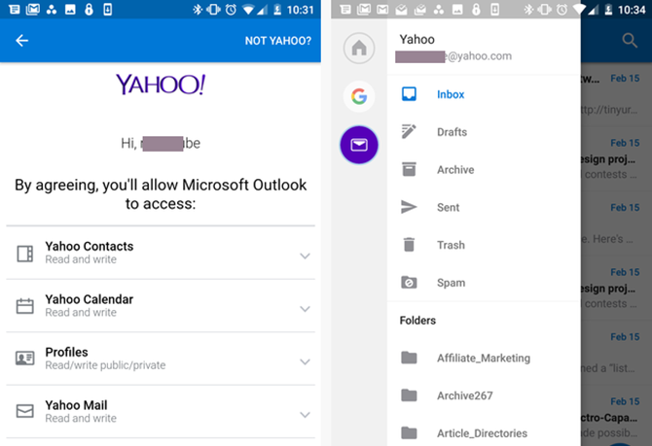Open the Inbox folder
Viewport: 652px width, 446px height.
pyautogui.click(x=484, y=94)
